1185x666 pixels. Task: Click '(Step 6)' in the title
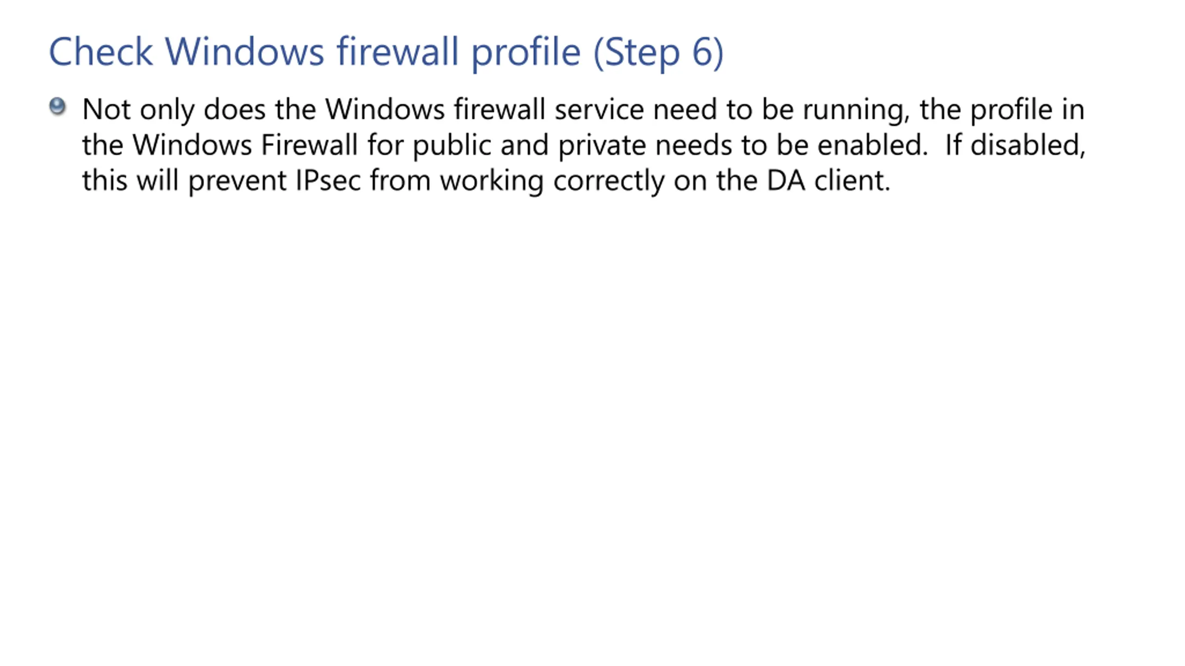pyautogui.click(x=658, y=53)
